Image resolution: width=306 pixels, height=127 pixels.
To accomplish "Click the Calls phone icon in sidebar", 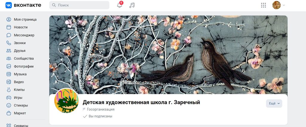I will (x=9, y=43).
